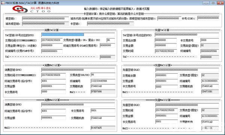
Task: Click the 卡交易序号 field in 消费MAC1计算
Action: tap(53, 92)
